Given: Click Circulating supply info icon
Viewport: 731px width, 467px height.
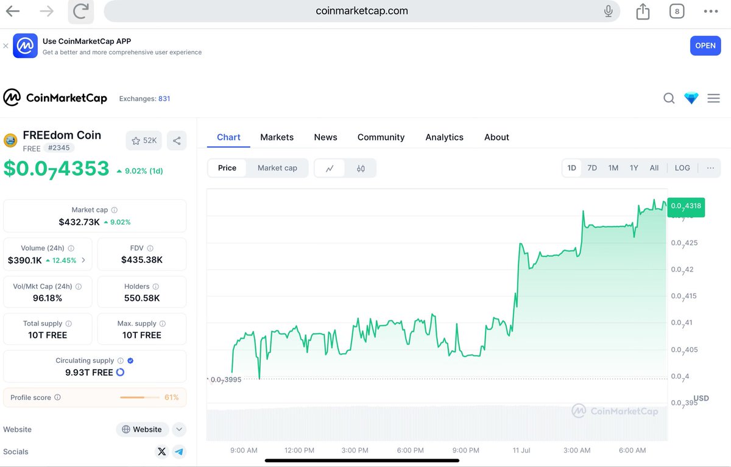Looking at the screenshot, I should (x=121, y=361).
